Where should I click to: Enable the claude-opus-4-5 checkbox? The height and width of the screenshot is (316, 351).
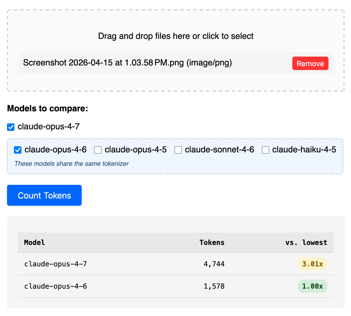(x=98, y=150)
